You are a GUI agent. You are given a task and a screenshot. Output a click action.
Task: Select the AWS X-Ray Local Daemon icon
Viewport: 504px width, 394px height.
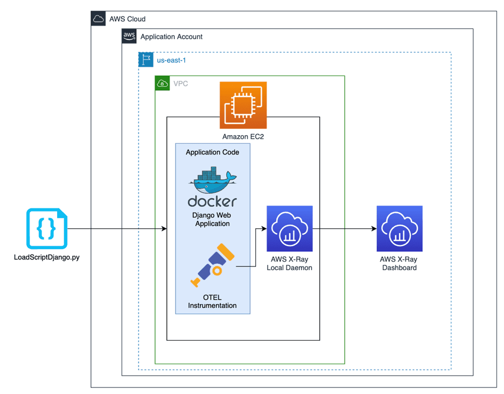(x=290, y=229)
